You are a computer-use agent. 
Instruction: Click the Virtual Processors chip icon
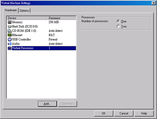click(x=9, y=48)
